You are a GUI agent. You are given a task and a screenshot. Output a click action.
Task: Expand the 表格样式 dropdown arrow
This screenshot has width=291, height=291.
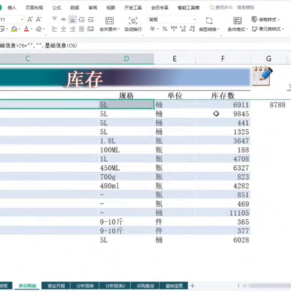(x=278, y=20)
